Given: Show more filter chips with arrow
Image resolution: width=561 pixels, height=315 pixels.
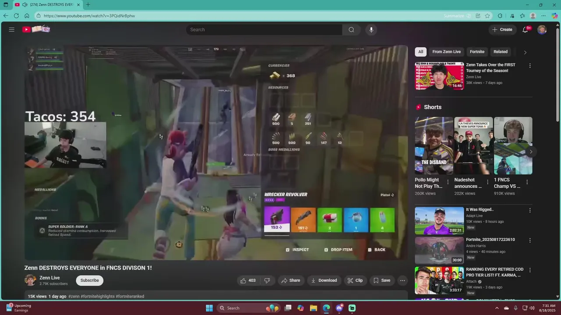Looking at the screenshot, I should point(525,52).
